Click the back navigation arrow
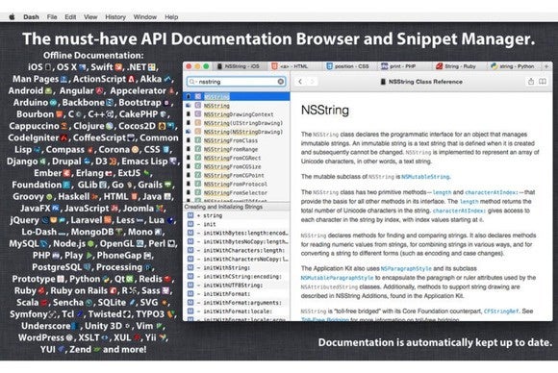 click(x=300, y=82)
